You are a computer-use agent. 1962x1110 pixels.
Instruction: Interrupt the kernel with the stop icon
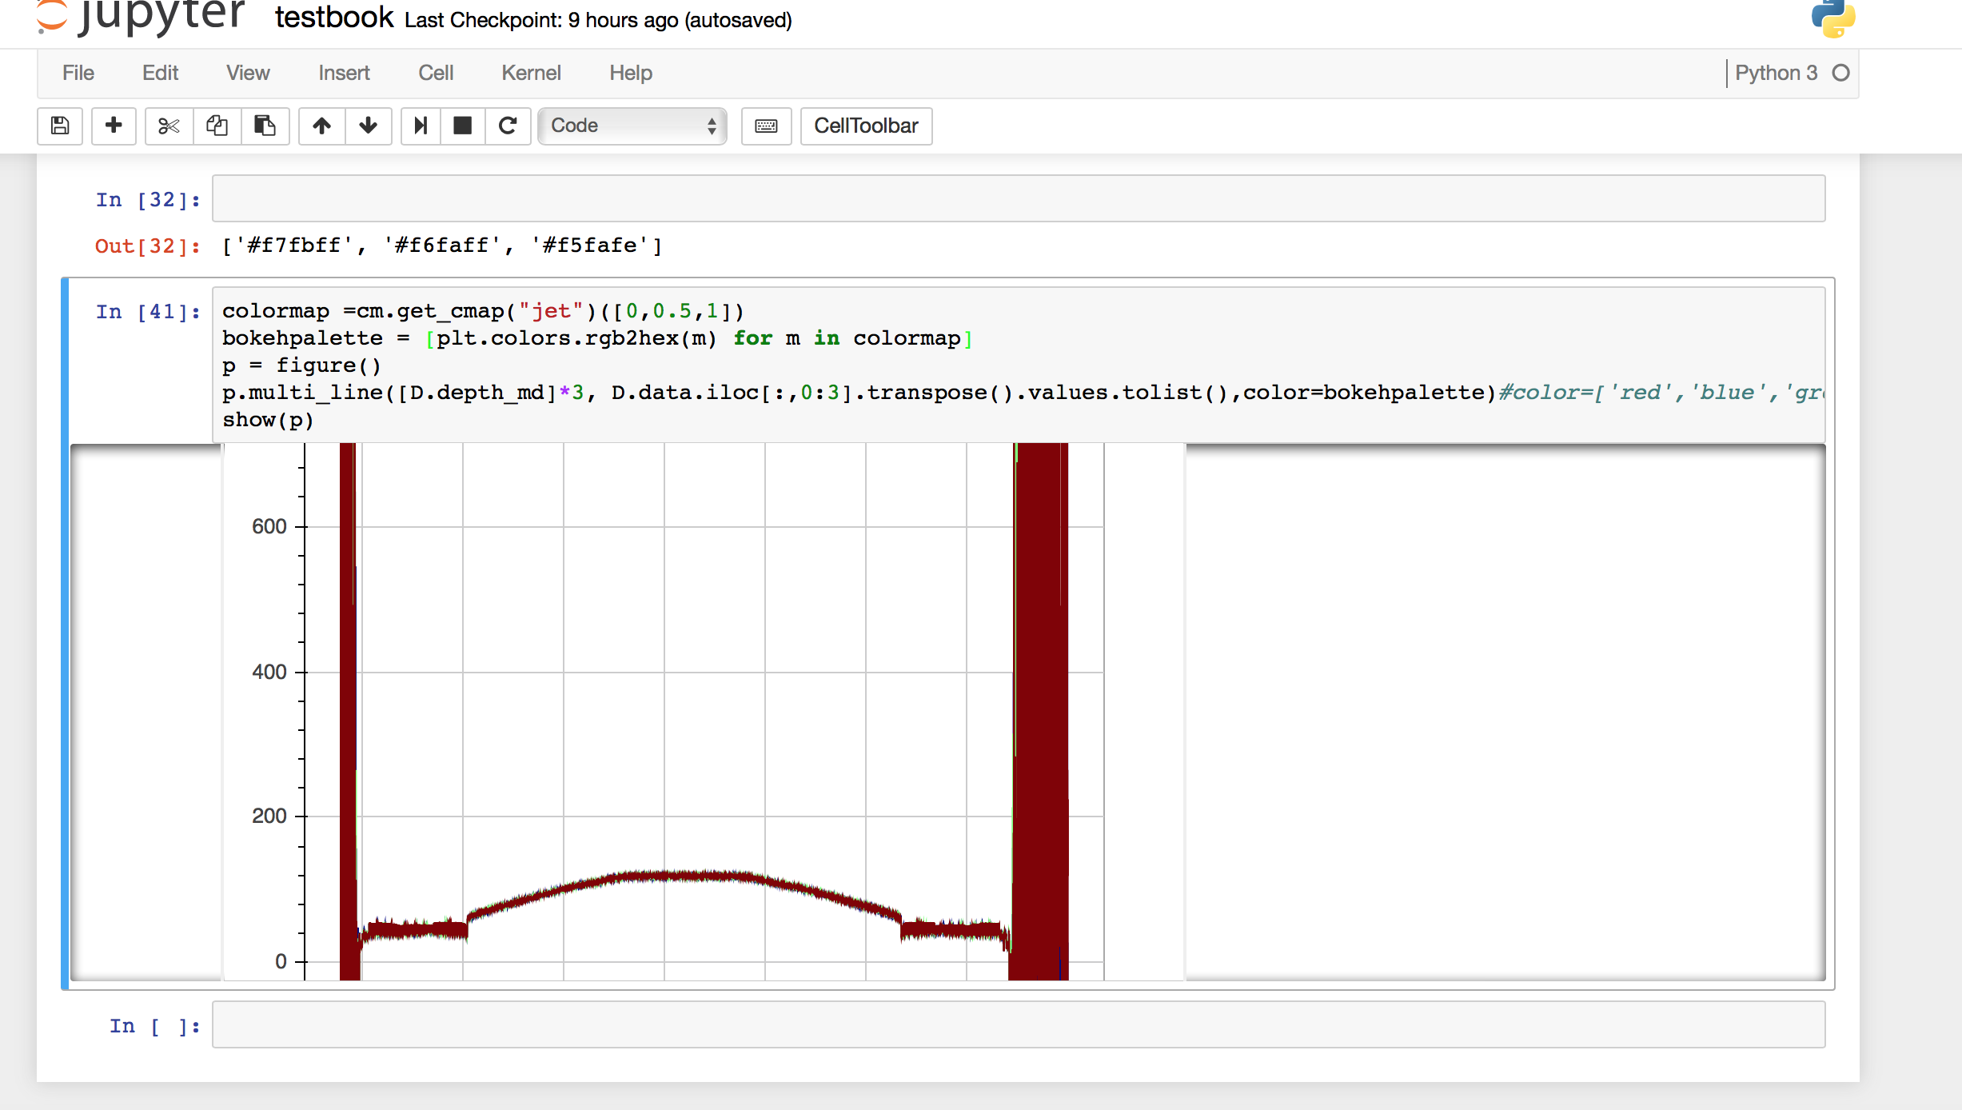[x=463, y=126]
